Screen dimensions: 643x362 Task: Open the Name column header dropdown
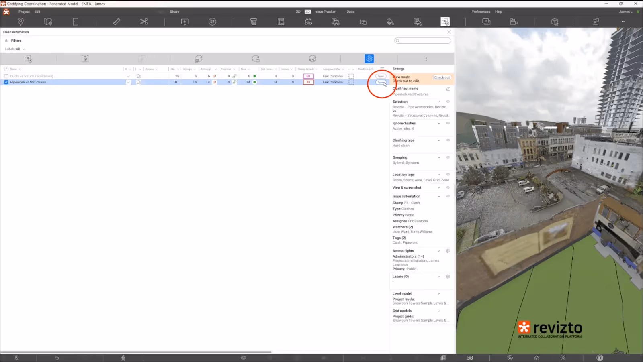click(20, 69)
